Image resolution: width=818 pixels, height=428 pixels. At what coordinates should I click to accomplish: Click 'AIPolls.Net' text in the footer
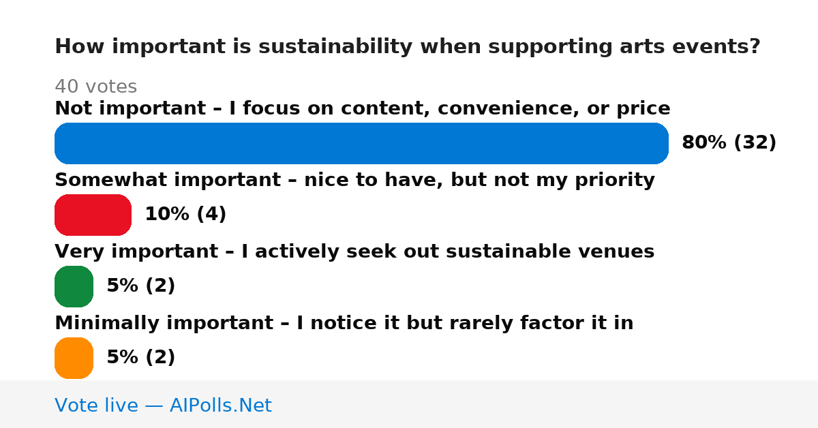221,406
